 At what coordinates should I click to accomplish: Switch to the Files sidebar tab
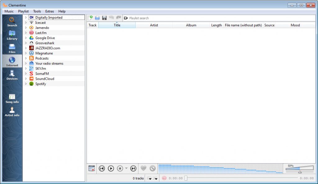tap(12, 49)
